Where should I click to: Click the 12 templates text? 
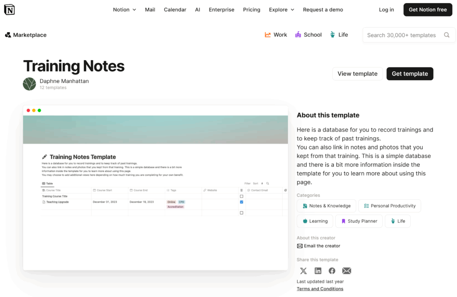pos(53,88)
